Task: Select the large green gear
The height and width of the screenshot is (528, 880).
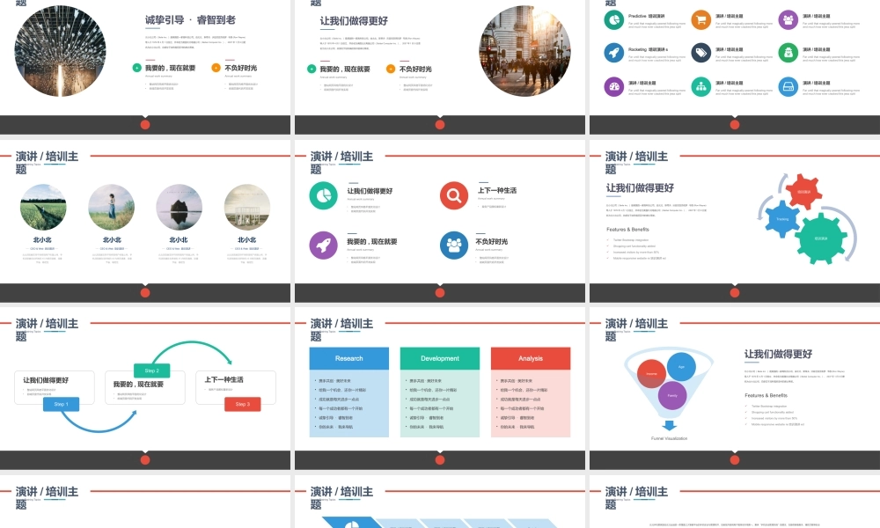Action: (822, 238)
